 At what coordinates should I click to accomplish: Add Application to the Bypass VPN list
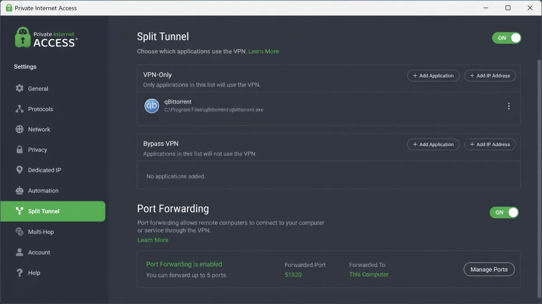click(x=433, y=144)
